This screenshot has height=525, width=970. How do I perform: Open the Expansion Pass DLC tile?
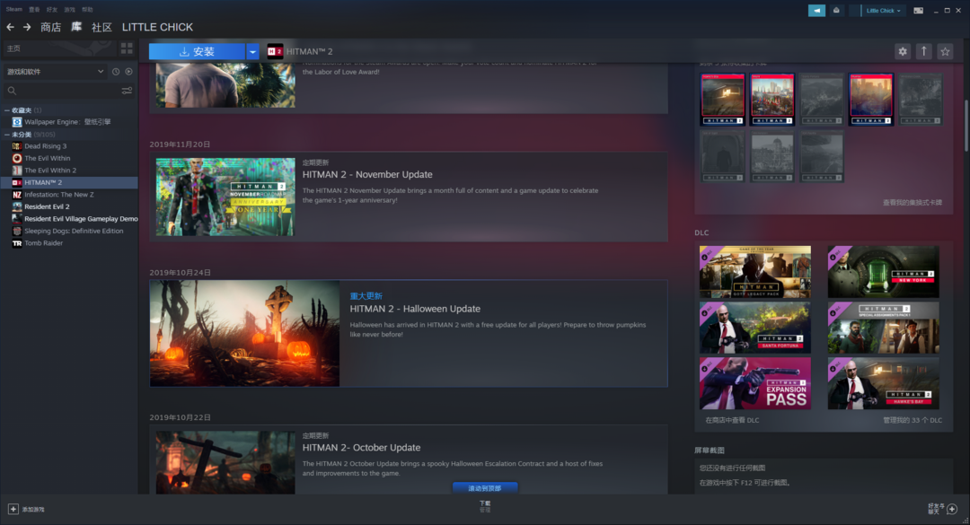pos(754,383)
